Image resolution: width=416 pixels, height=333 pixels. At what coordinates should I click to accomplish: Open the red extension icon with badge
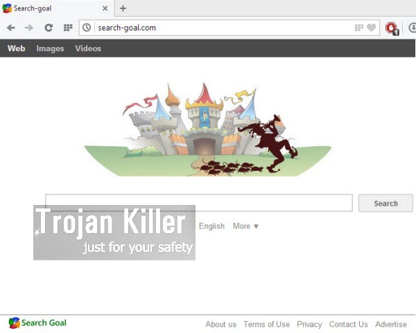[392, 28]
